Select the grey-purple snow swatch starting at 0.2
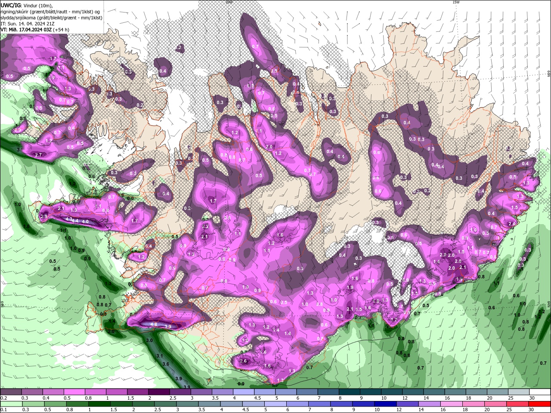 coord(11,392)
